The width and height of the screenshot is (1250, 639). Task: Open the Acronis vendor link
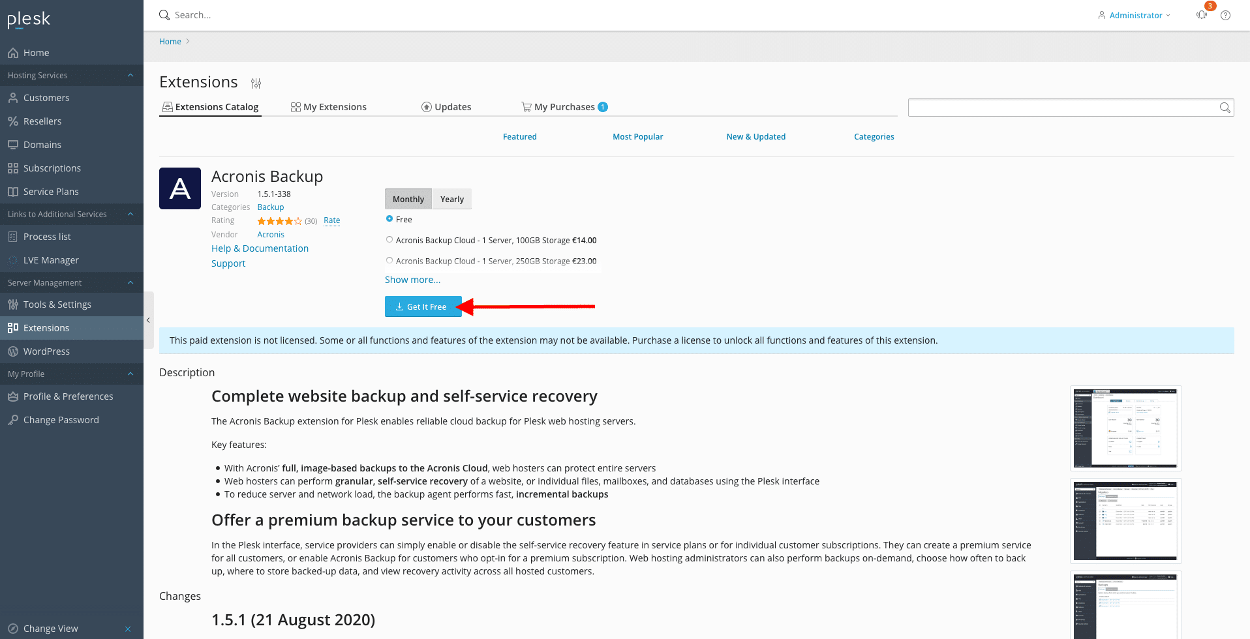[271, 235]
